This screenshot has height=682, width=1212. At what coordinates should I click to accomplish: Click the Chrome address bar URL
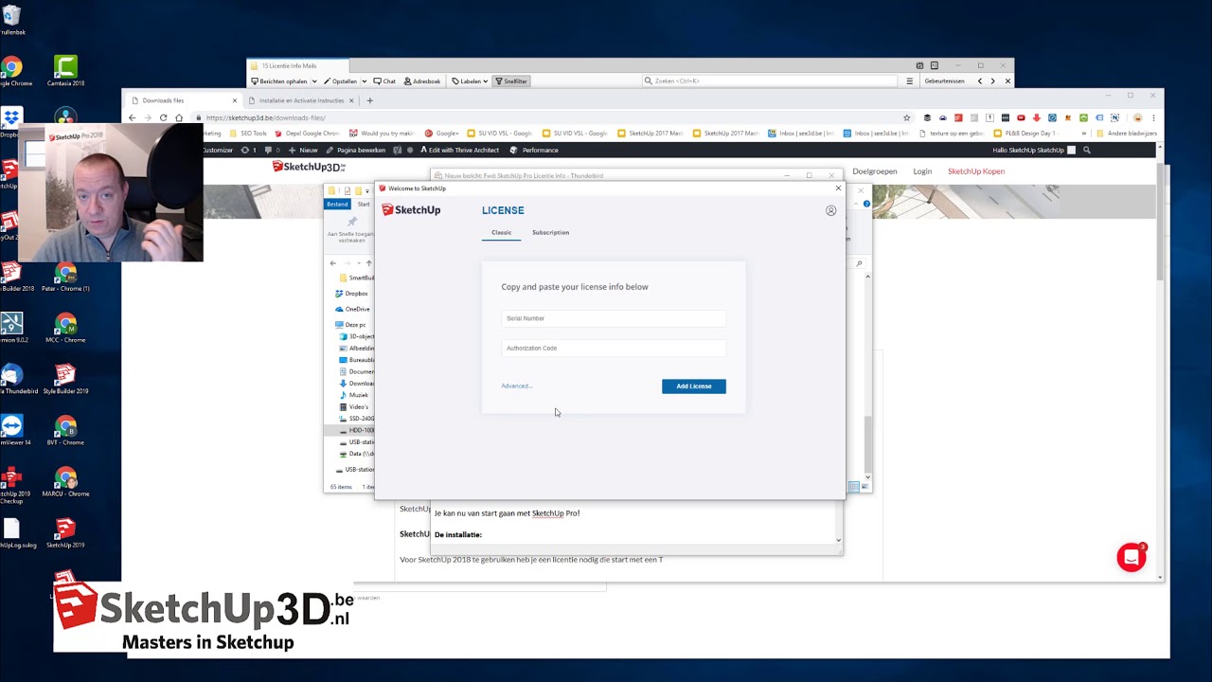(x=265, y=117)
